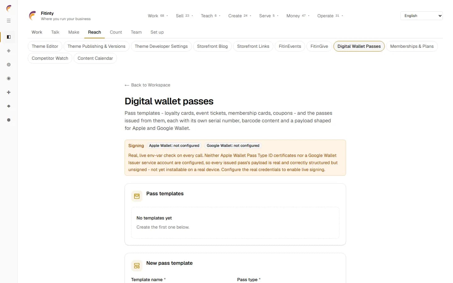Image resolution: width=453 pixels, height=283 pixels.
Task: Go to Storefront Blog
Action: click(212, 46)
